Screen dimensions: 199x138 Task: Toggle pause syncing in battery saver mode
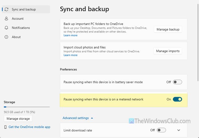[x=177, y=82]
